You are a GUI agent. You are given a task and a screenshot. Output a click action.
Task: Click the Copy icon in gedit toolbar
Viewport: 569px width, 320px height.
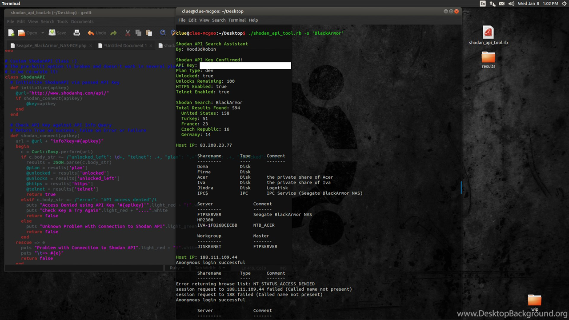(138, 33)
